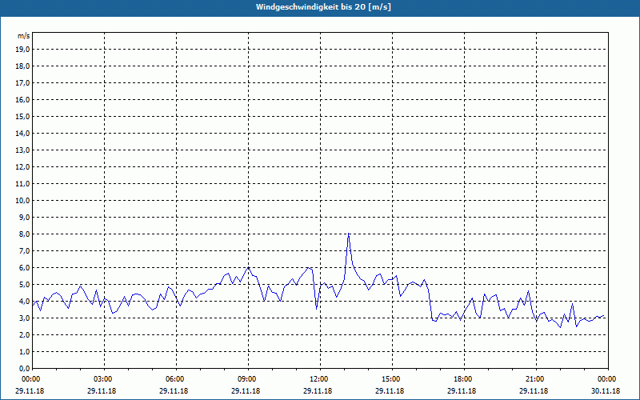Select the "06:00" time axis label

[174, 379]
